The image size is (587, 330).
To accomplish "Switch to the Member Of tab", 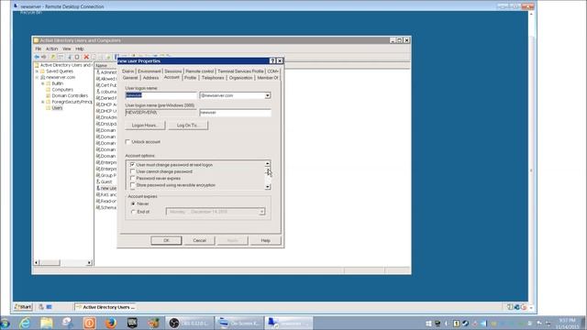I will [267, 78].
